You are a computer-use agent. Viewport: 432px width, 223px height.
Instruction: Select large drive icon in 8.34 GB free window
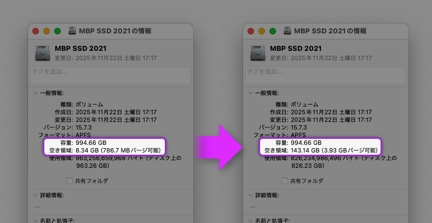43,53
